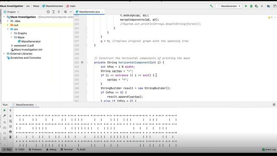
Task: Click down arrow in Run panel
Action: click(x=10, y=116)
